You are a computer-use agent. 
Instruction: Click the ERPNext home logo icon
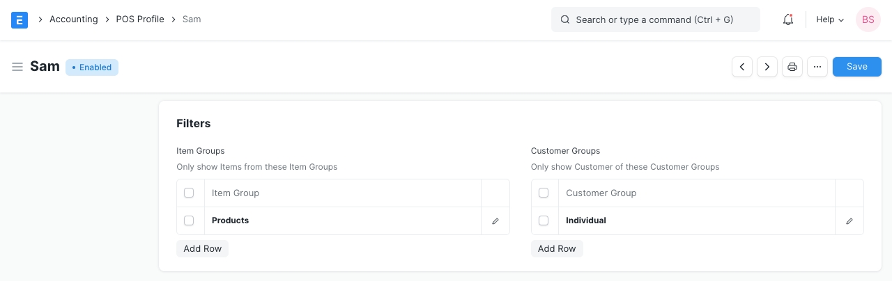[20, 19]
